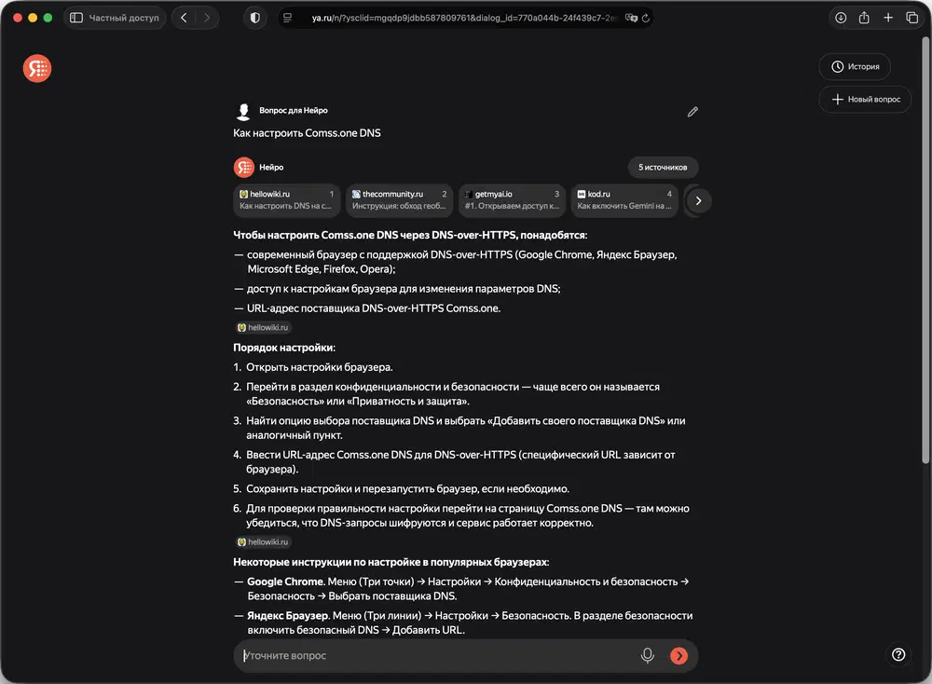Image resolution: width=932 pixels, height=684 pixels.
Task: Open the History panel
Action: (855, 67)
